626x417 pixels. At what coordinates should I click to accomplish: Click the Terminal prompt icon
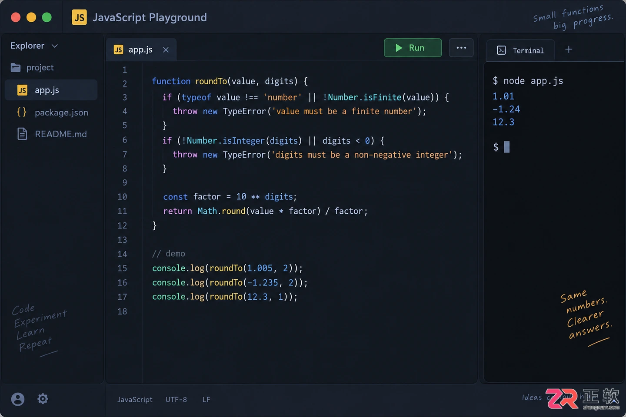501,50
